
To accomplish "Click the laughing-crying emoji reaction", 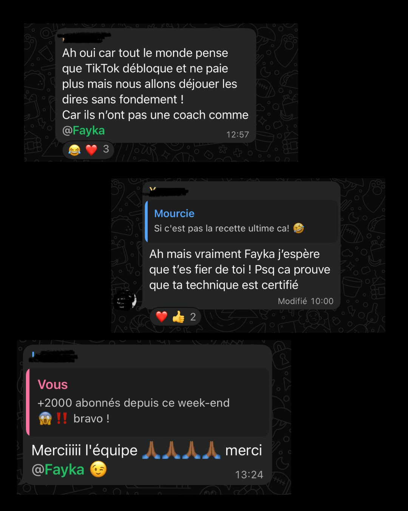I will click(x=74, y=150).
